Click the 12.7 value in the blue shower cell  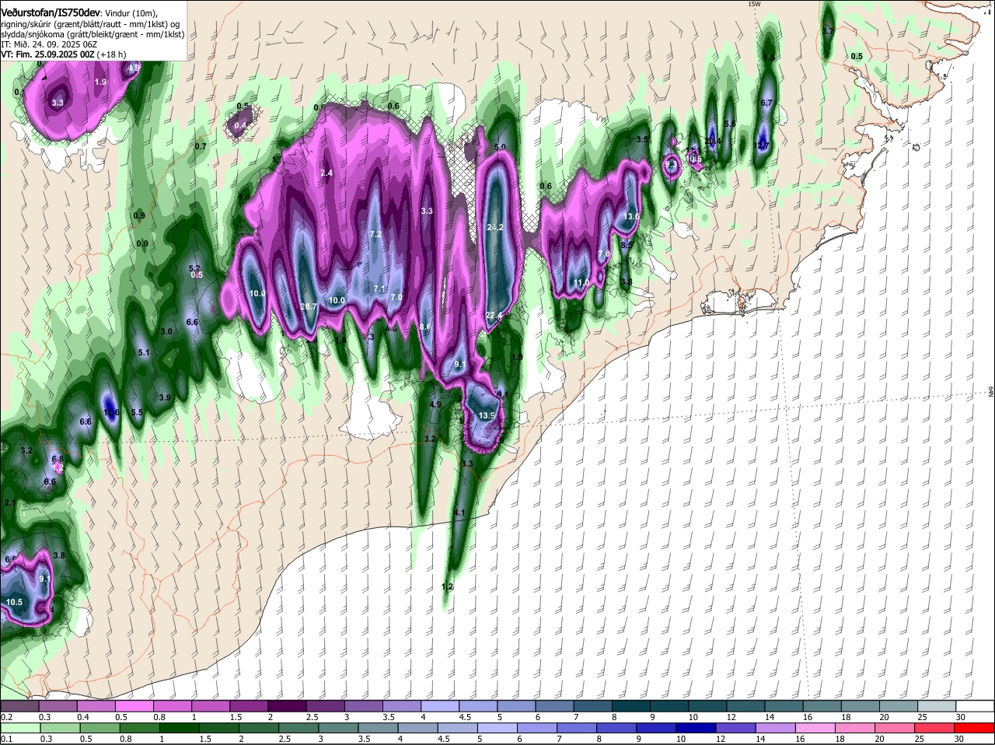(x=762, y=145)
